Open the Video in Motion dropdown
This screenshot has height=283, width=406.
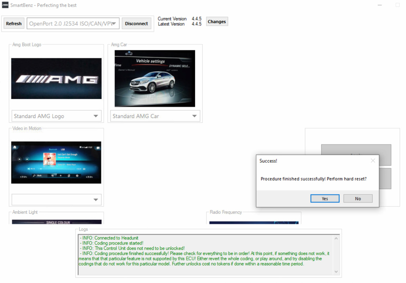point(56,199)
